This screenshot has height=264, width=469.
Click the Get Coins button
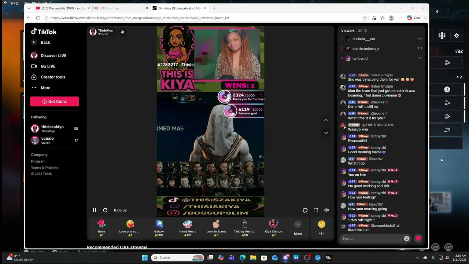54,102
